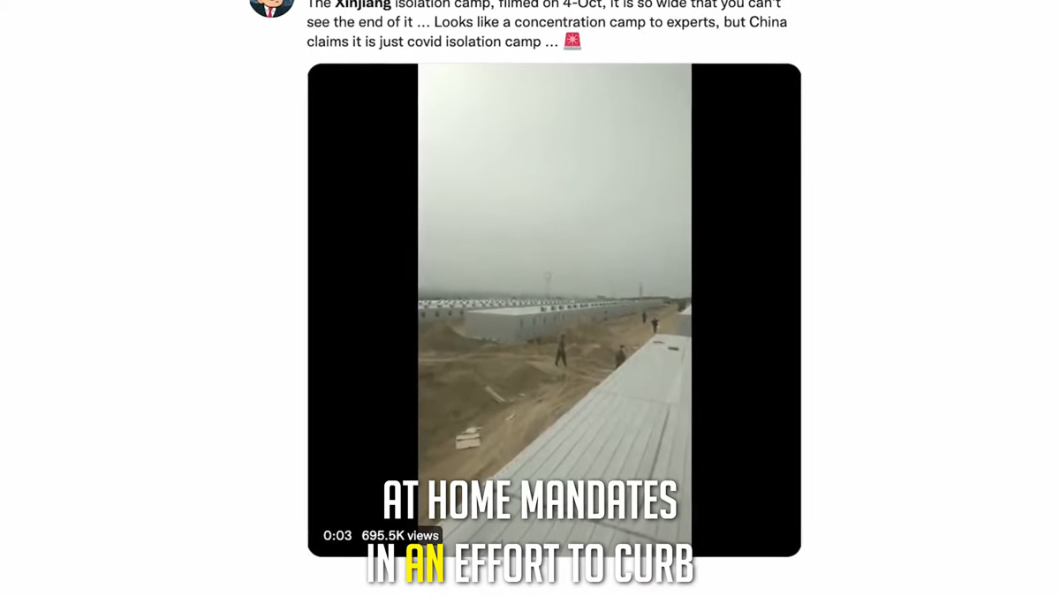
Task: Play the embedded camp video
Action: [x=554, y=310]
